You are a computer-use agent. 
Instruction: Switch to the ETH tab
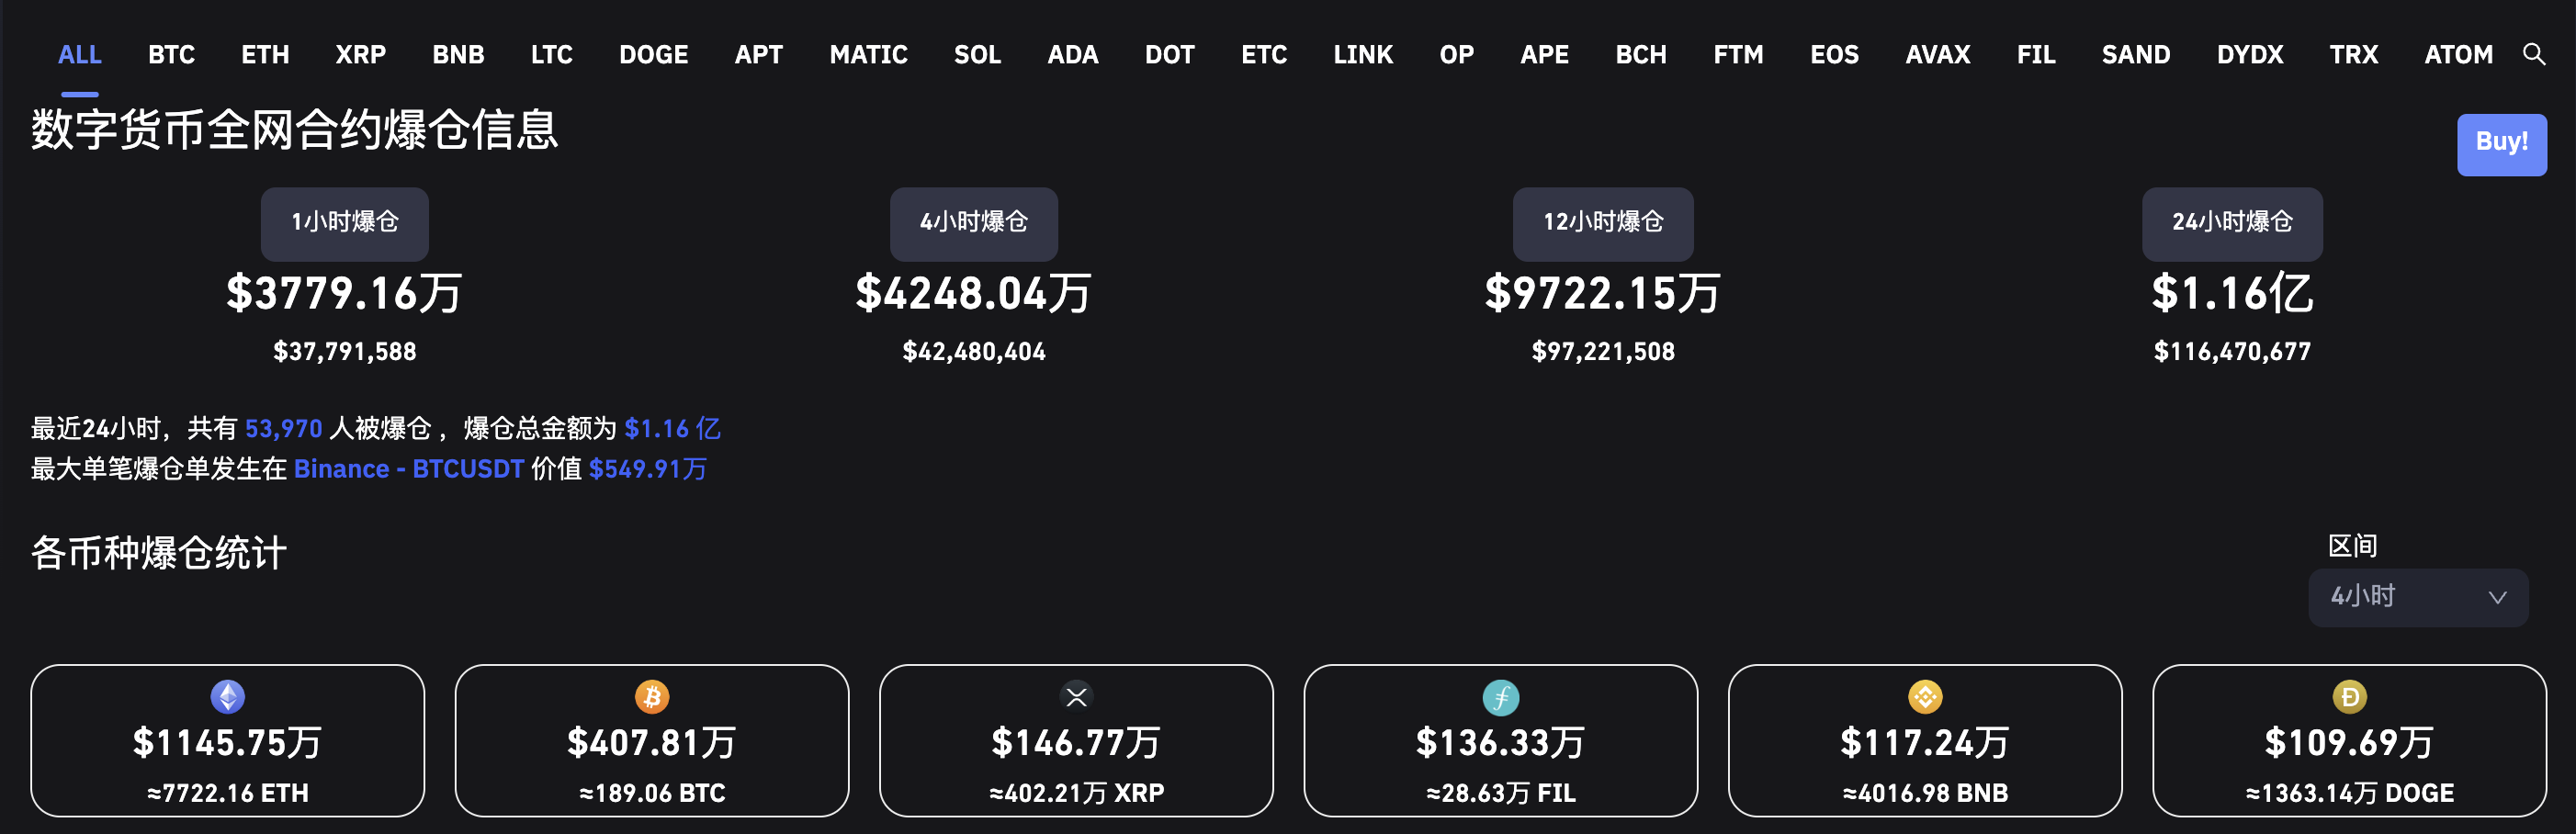coord(265,54)
